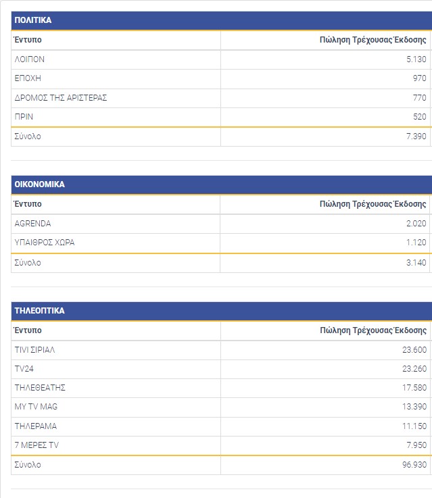
Task: Select the 5.130 sales figure
Action: pos(415,59)
